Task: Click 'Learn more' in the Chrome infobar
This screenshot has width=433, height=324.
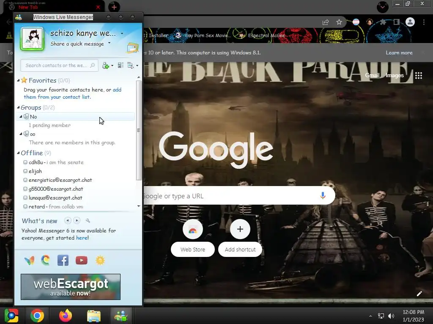Action: (399, 53)
